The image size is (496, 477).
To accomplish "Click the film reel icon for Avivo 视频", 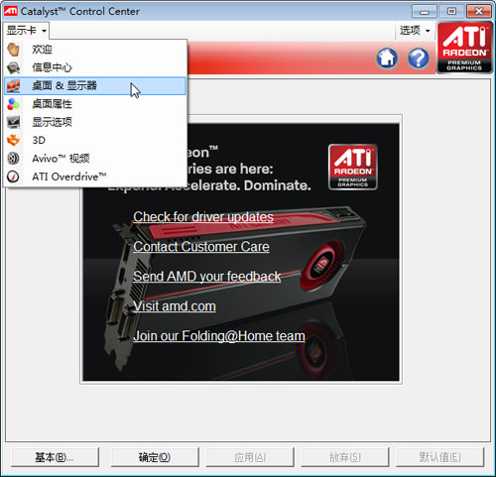I will coord(13,159).
